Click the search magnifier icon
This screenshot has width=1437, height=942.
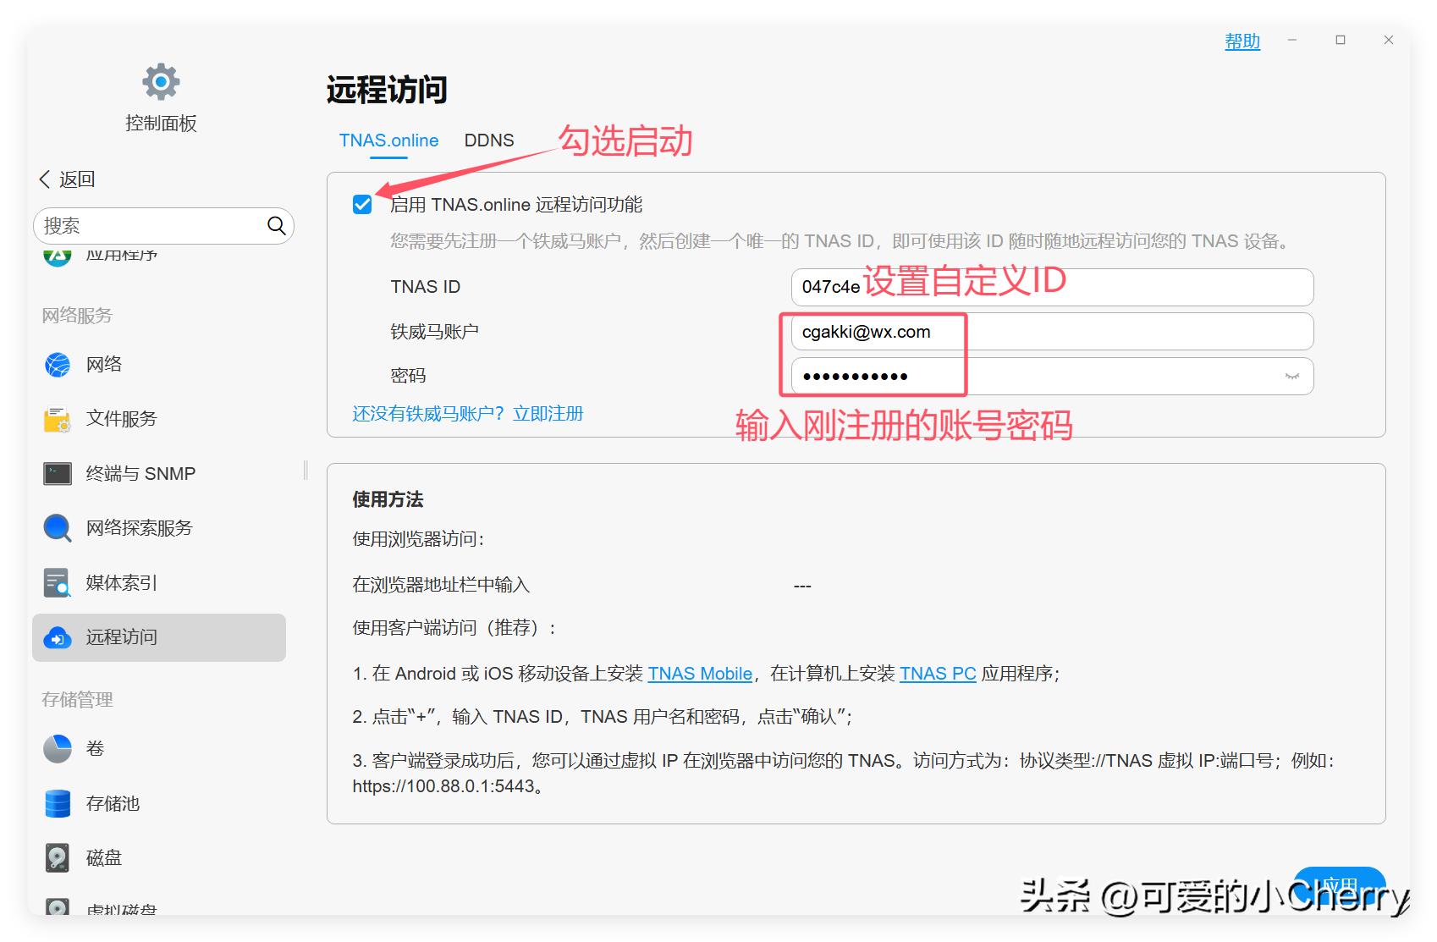276,225
